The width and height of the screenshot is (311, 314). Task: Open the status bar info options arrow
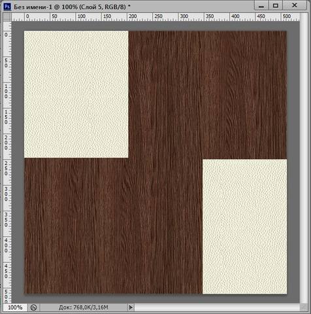131,307
